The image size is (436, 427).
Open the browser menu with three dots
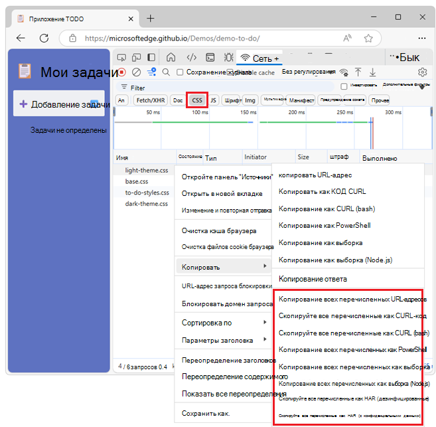pos(422,38)
